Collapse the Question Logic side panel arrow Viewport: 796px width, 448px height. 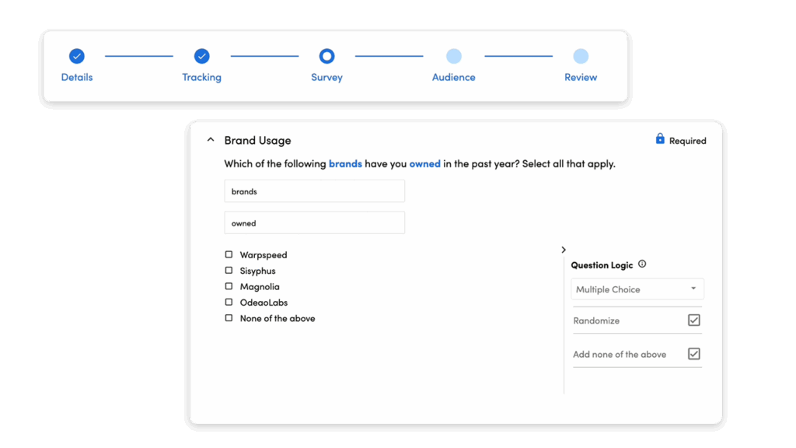click(x=564, y=250)
